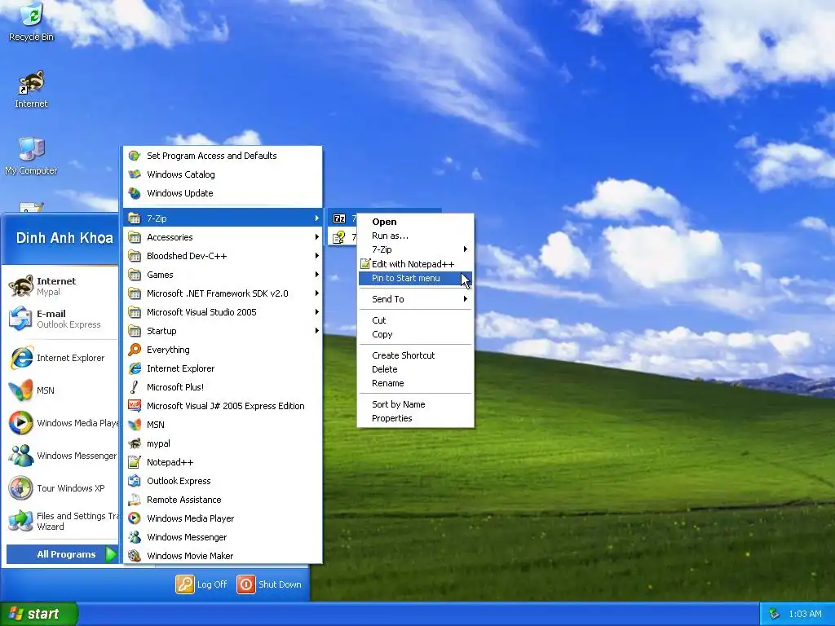
Task: Select Edit with Notepad++ context entry
Action: pyautogui.click(x=415, y=264)
